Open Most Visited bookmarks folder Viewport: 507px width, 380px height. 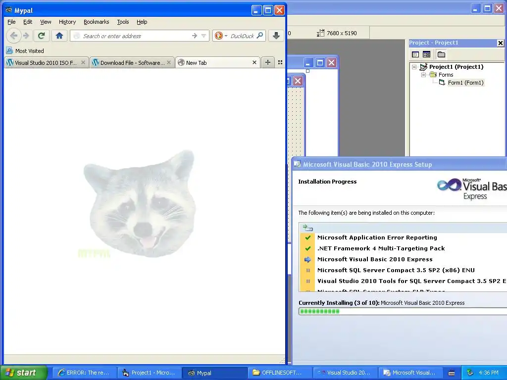point(25,51)
